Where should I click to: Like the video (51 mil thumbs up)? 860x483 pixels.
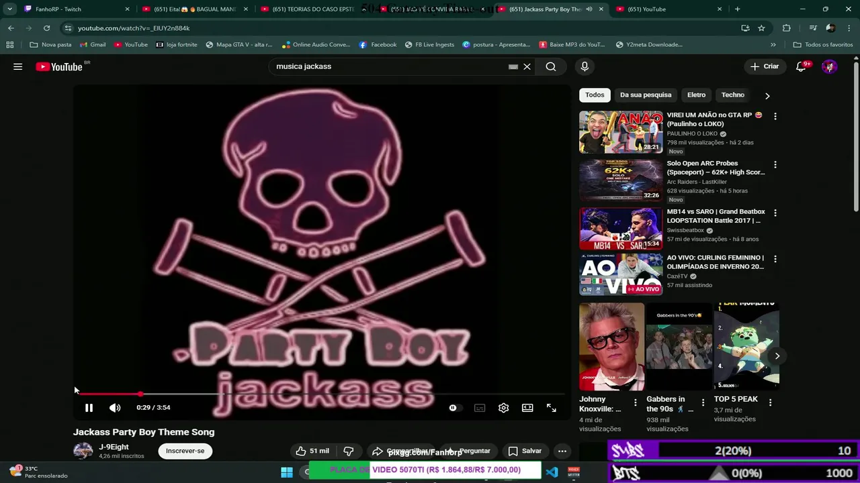tap(312, 451)
